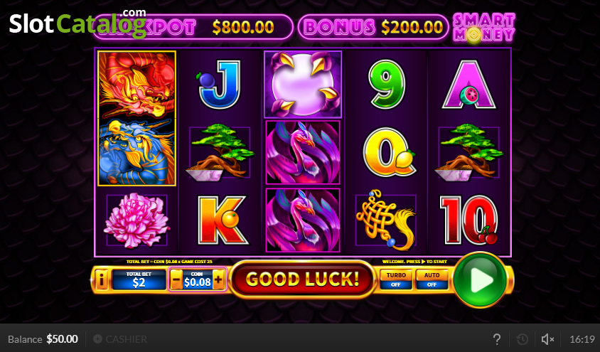The height and width of the screenshot is (352, 600).
Task: Click the Total Bet $2 display
Action: tap(139, 280)
